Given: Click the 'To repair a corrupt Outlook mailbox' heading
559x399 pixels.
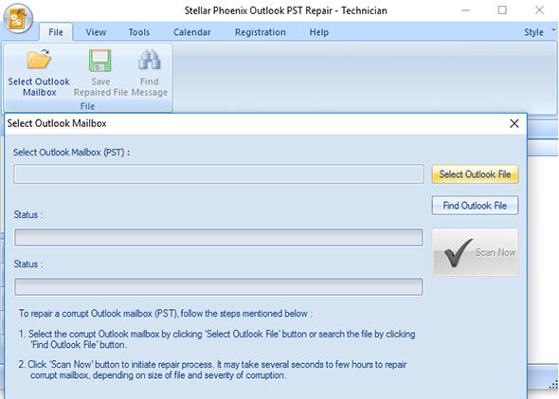Looking at the screenshot, I should click(166, 314).
